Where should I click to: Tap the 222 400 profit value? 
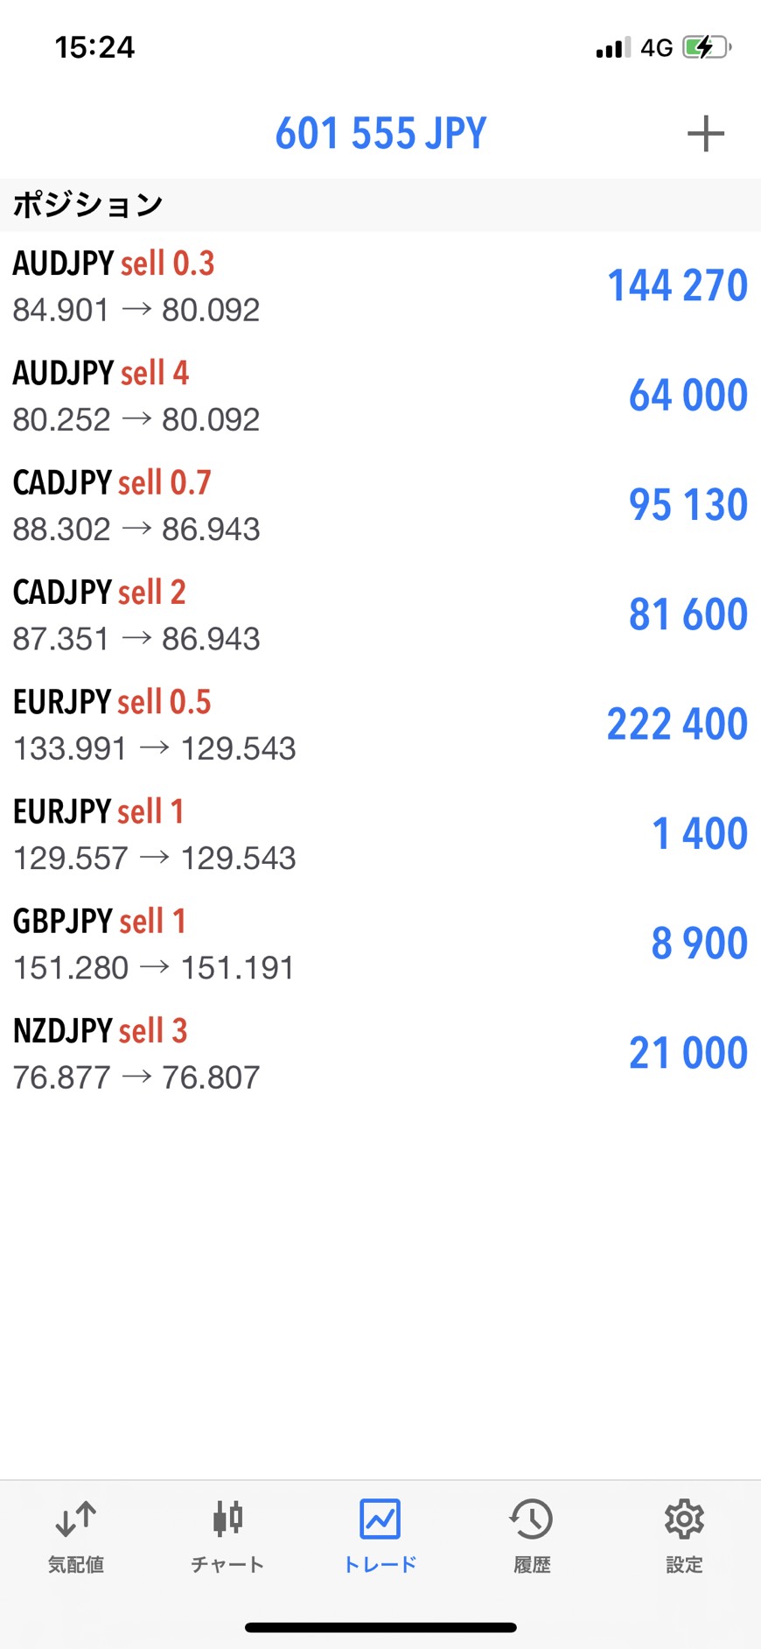(677, 725)
